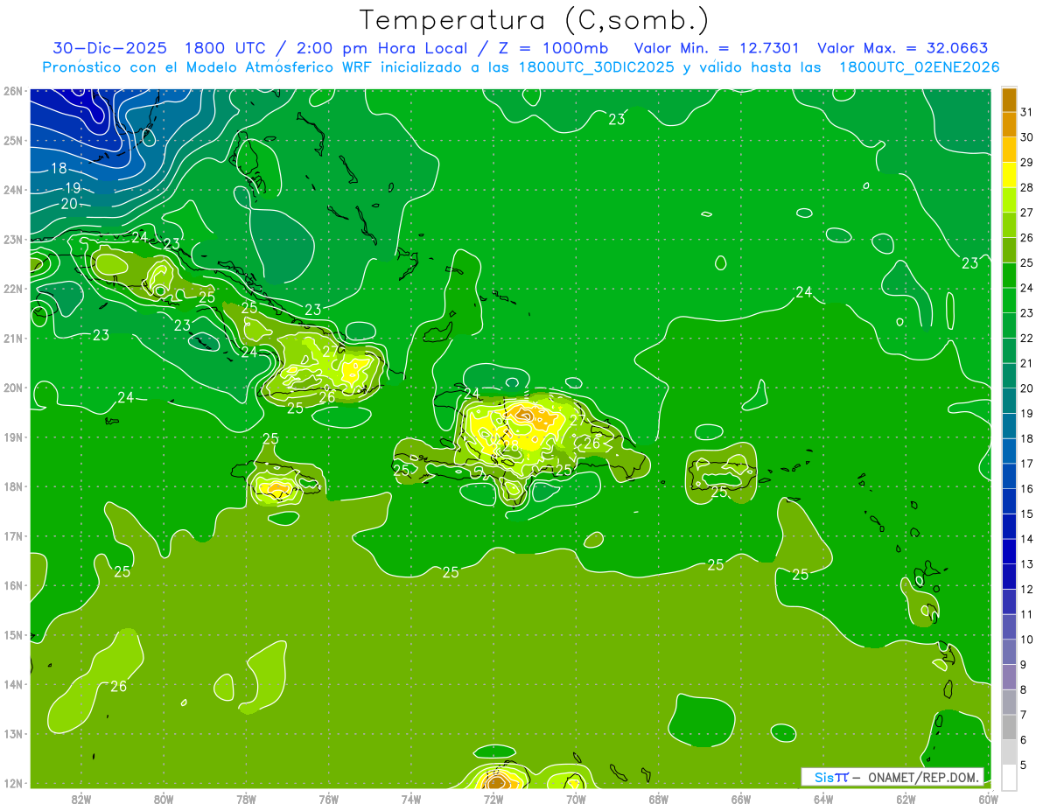Click the legend label "31"
Viewport: 1050px width, 811px height.
[x=1026, y=112]
